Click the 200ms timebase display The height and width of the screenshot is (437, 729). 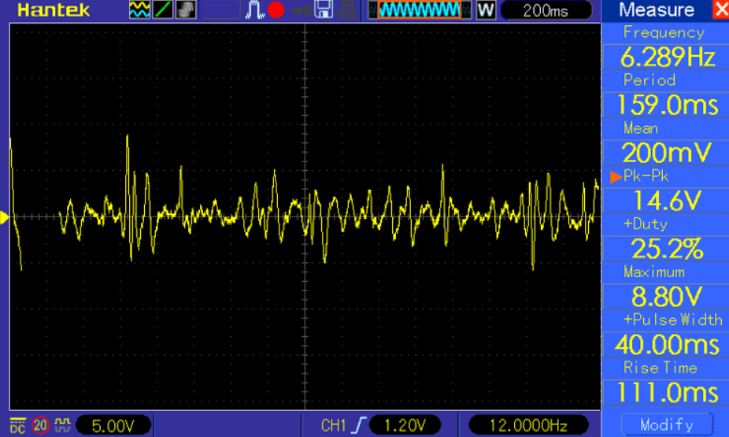click(x=546, y=10)
